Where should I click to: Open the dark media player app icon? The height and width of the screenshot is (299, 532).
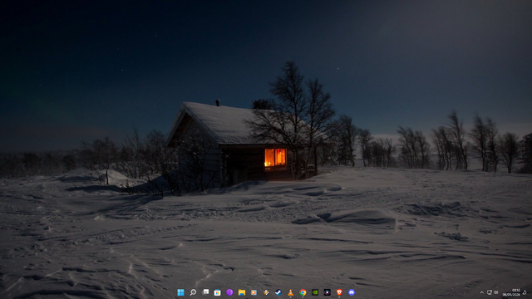click(327, 292)
